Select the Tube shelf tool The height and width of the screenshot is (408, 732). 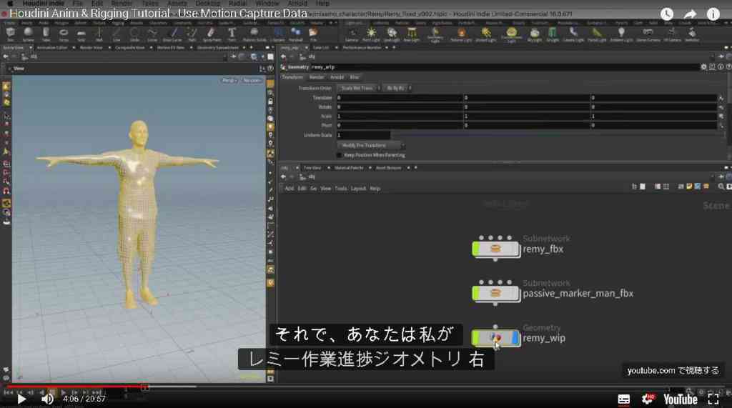coord(46,34)
